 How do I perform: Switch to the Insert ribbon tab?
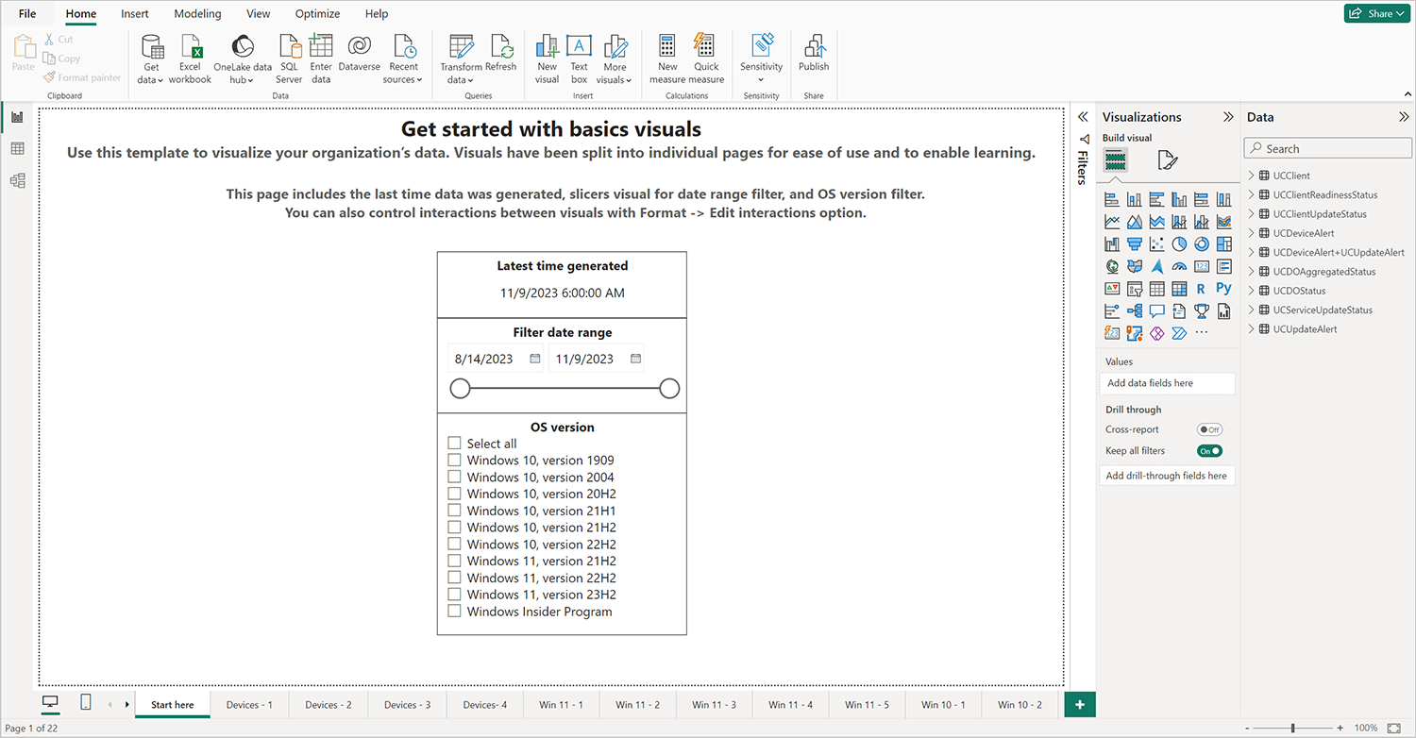[x=135, y=13]
